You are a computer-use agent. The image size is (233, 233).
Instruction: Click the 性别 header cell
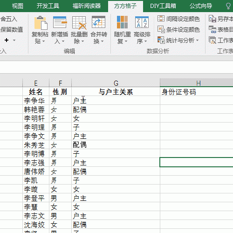coord(60,92)
